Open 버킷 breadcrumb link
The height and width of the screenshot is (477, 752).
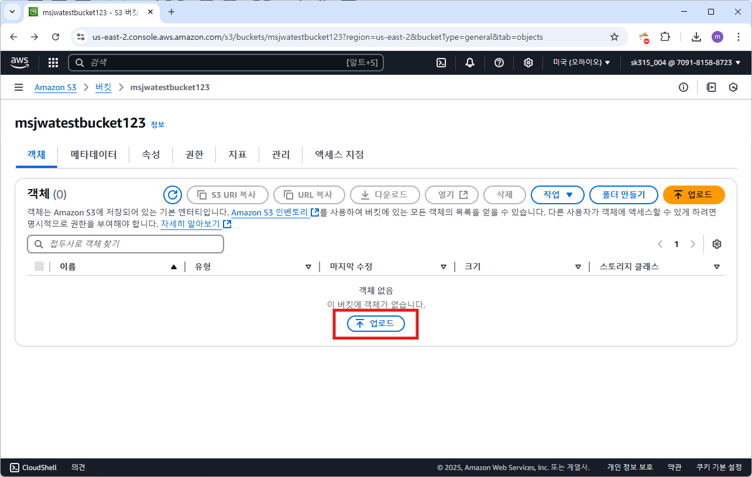[103, 87]
